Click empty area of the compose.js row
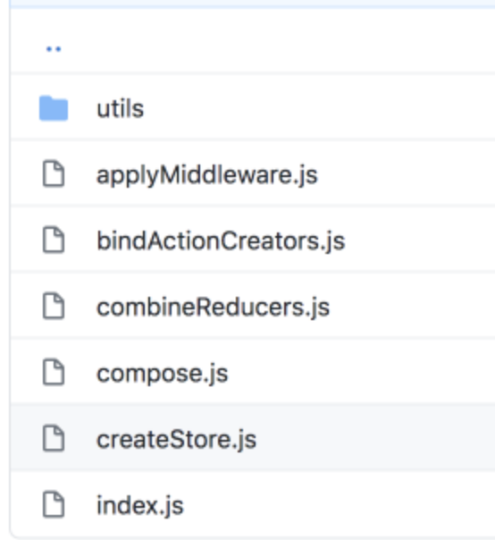The height and width of the screenshot is (540, 495). [362, 372]
